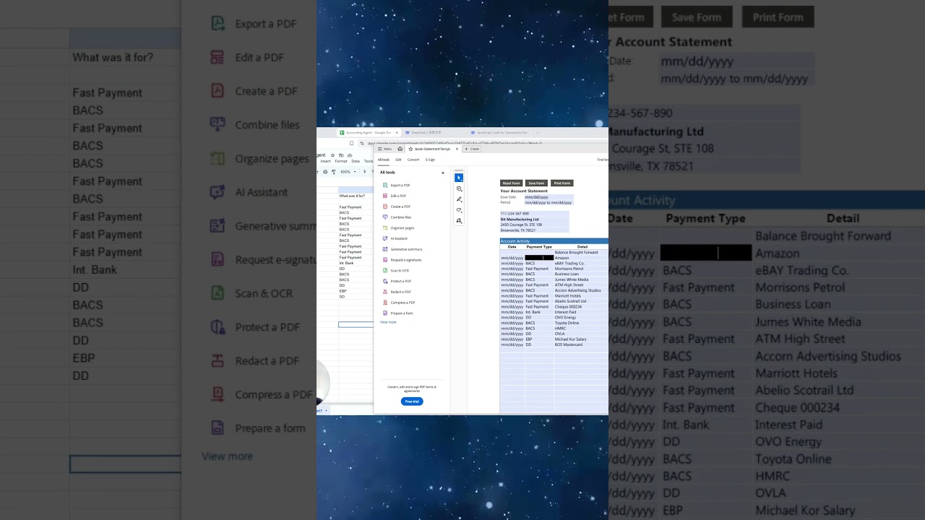This screenshot has width=925, height=520.
Task: Star the Google Sheets document
Action: (x=332, y=155)
